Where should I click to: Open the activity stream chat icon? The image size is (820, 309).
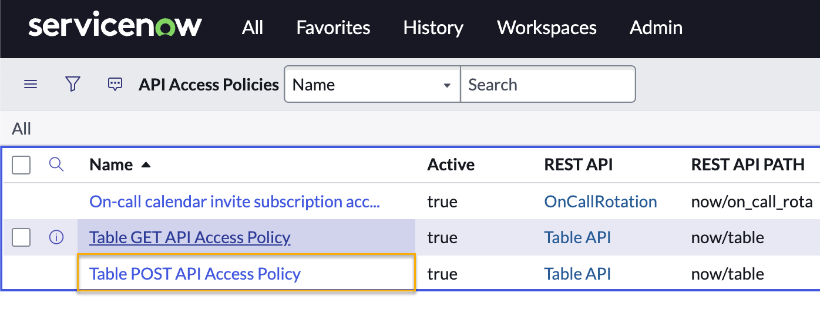pyautogui.click(x=115, y=85)
